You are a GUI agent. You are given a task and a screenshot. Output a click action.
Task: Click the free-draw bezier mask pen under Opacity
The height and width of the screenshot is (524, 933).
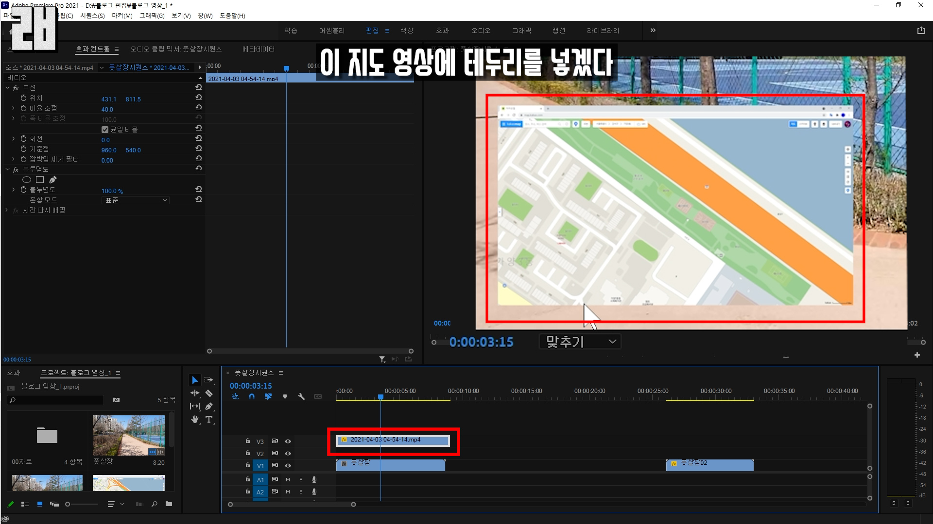(53, 180)
